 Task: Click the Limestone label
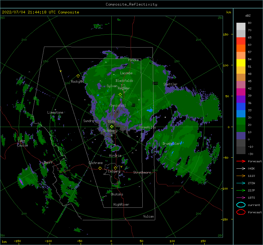55,112
